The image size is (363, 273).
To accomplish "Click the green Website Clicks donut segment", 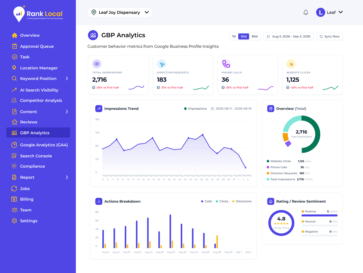I will pyautogui.click(x=318, y=134).
